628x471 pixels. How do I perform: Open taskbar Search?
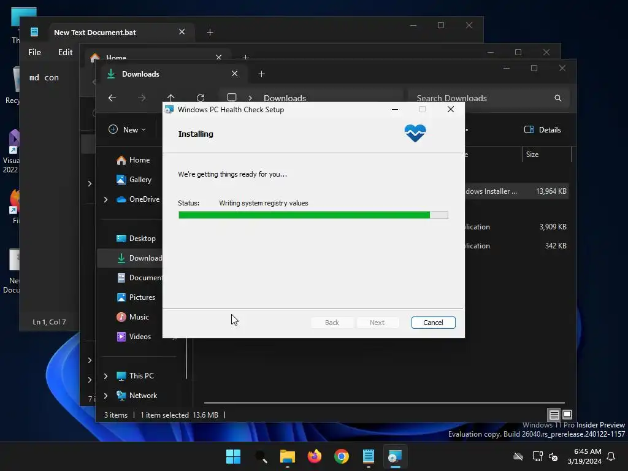point(261,456)
